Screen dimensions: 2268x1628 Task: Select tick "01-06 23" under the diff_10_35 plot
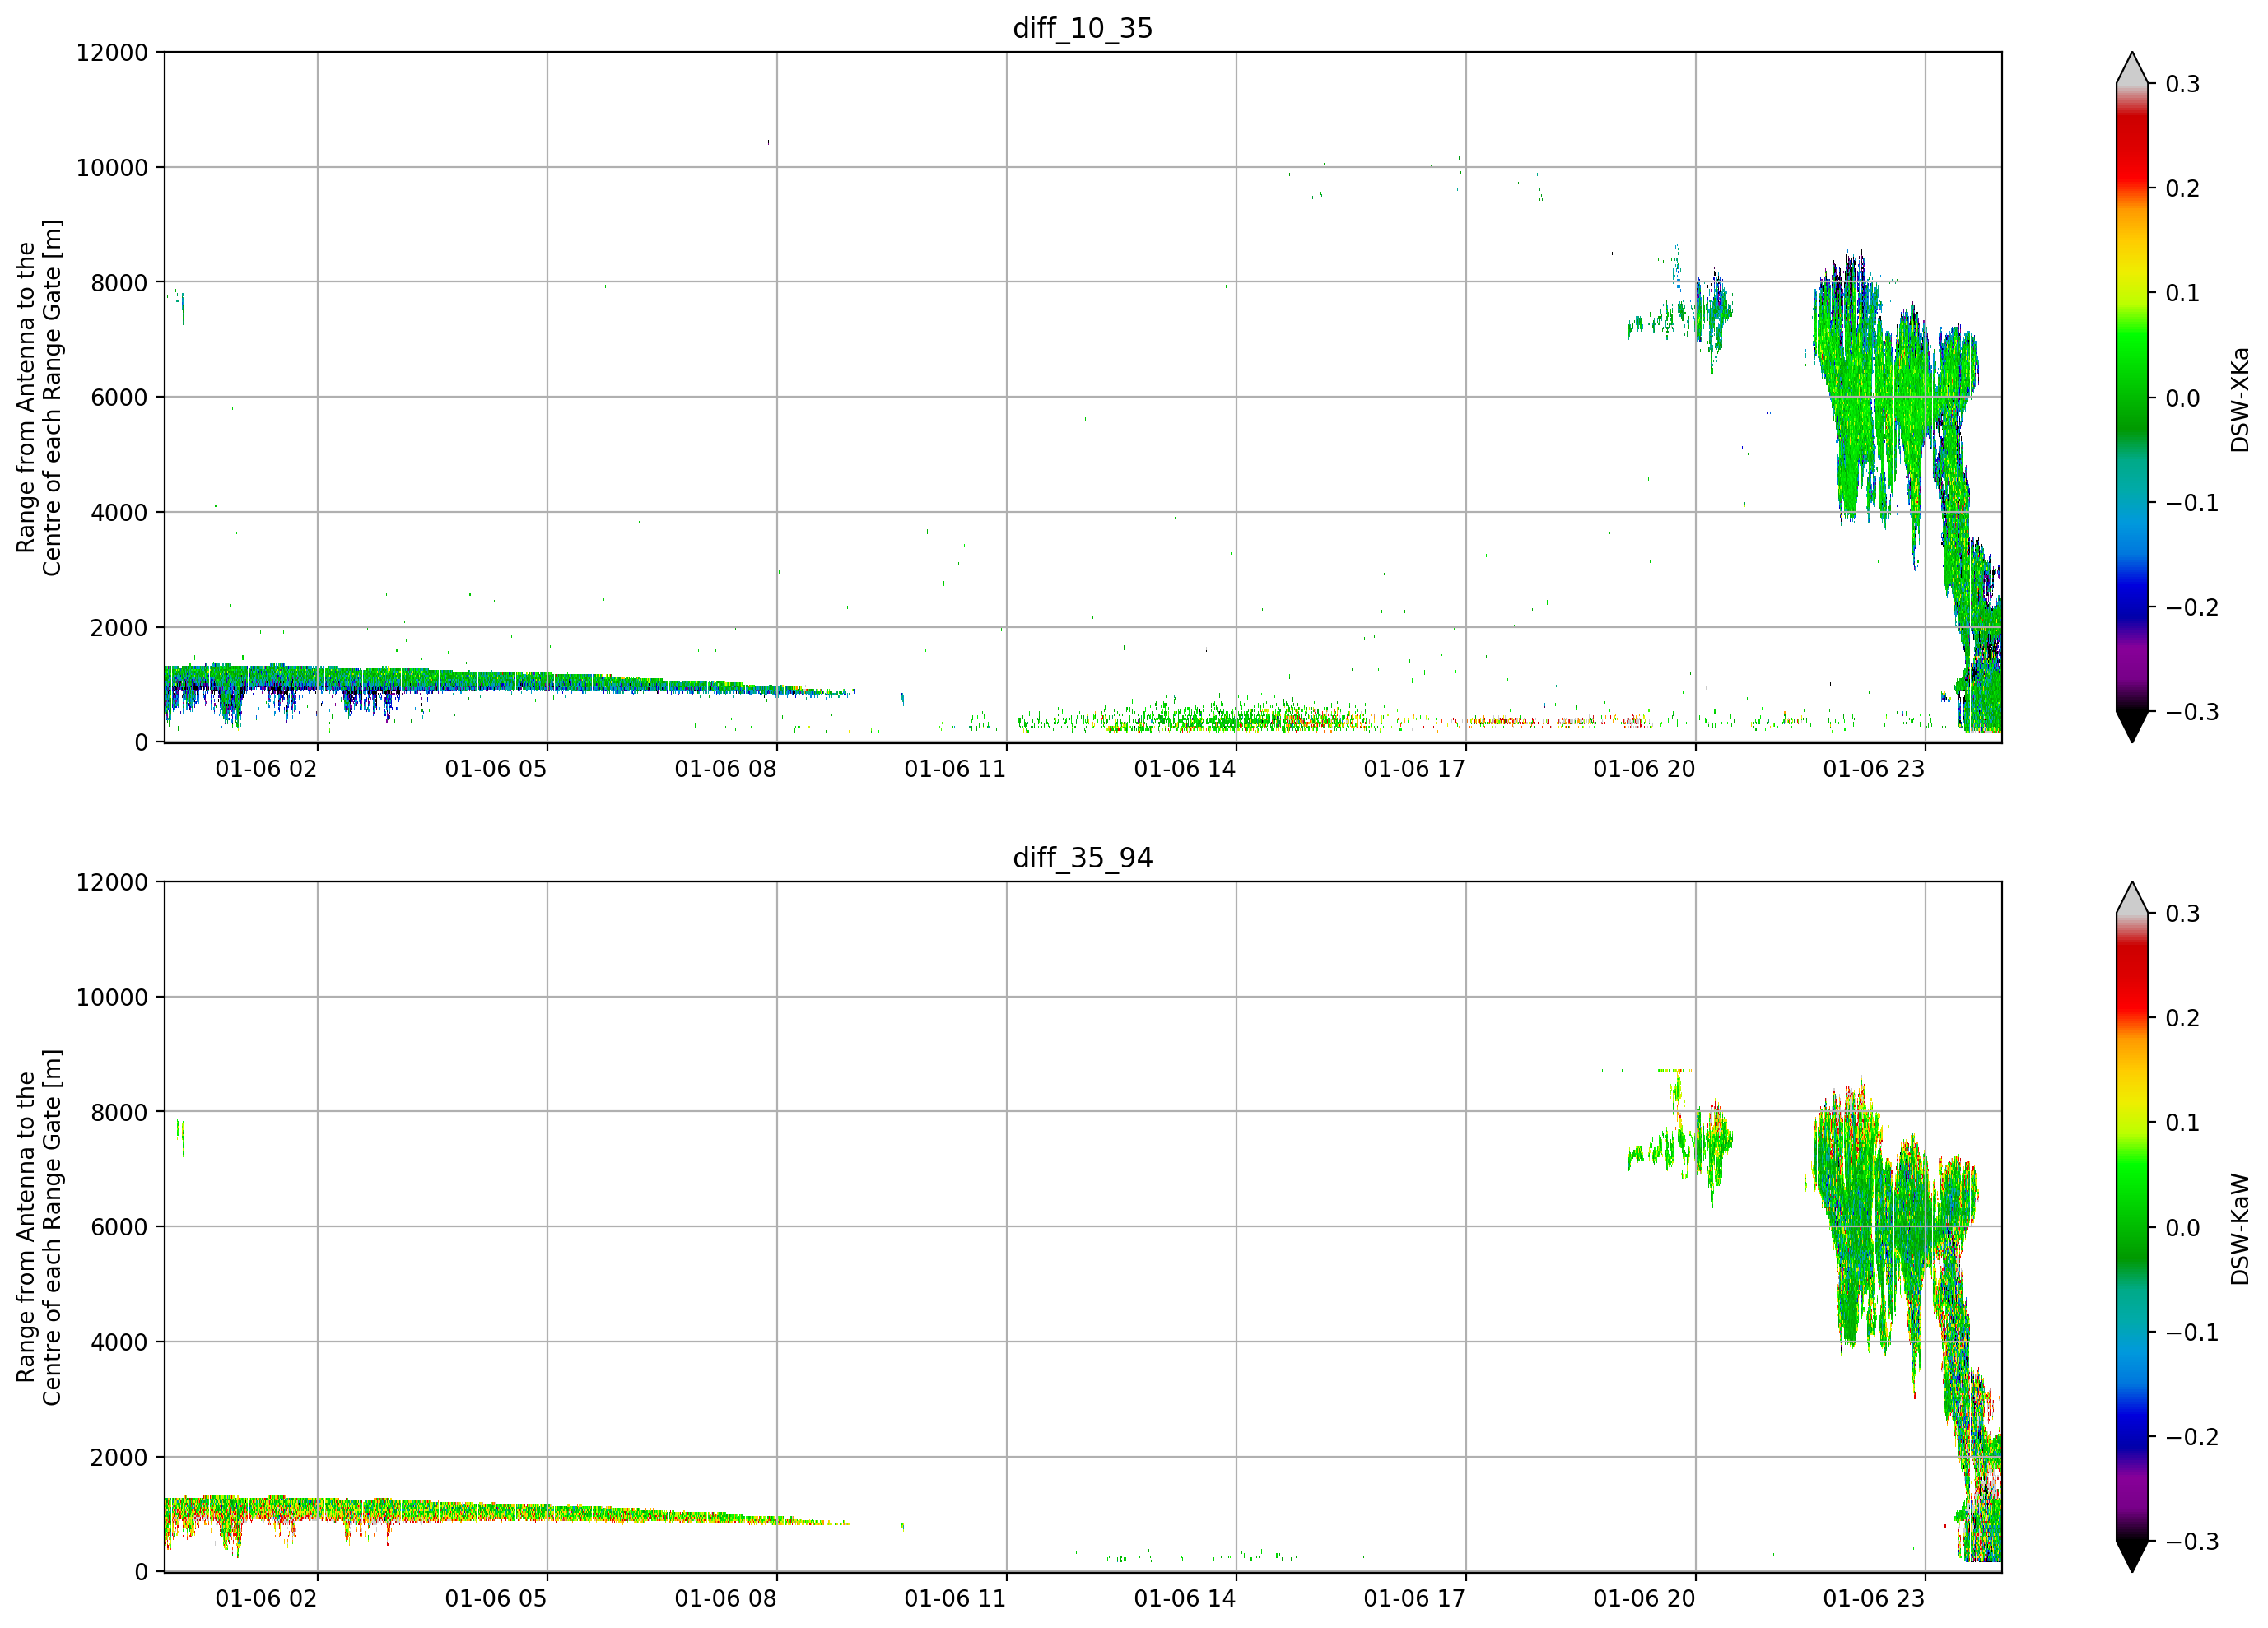click(x=1874, y=769)
